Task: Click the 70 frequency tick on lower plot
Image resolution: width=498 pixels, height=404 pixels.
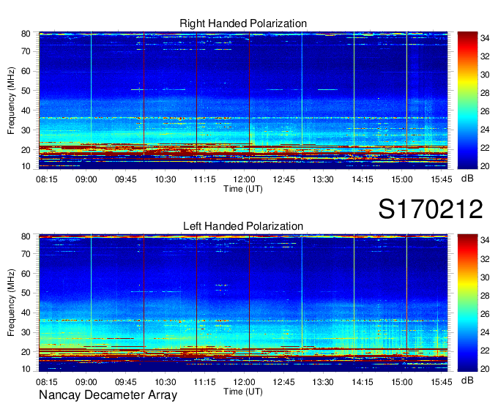Action: [x=26, y=254]
